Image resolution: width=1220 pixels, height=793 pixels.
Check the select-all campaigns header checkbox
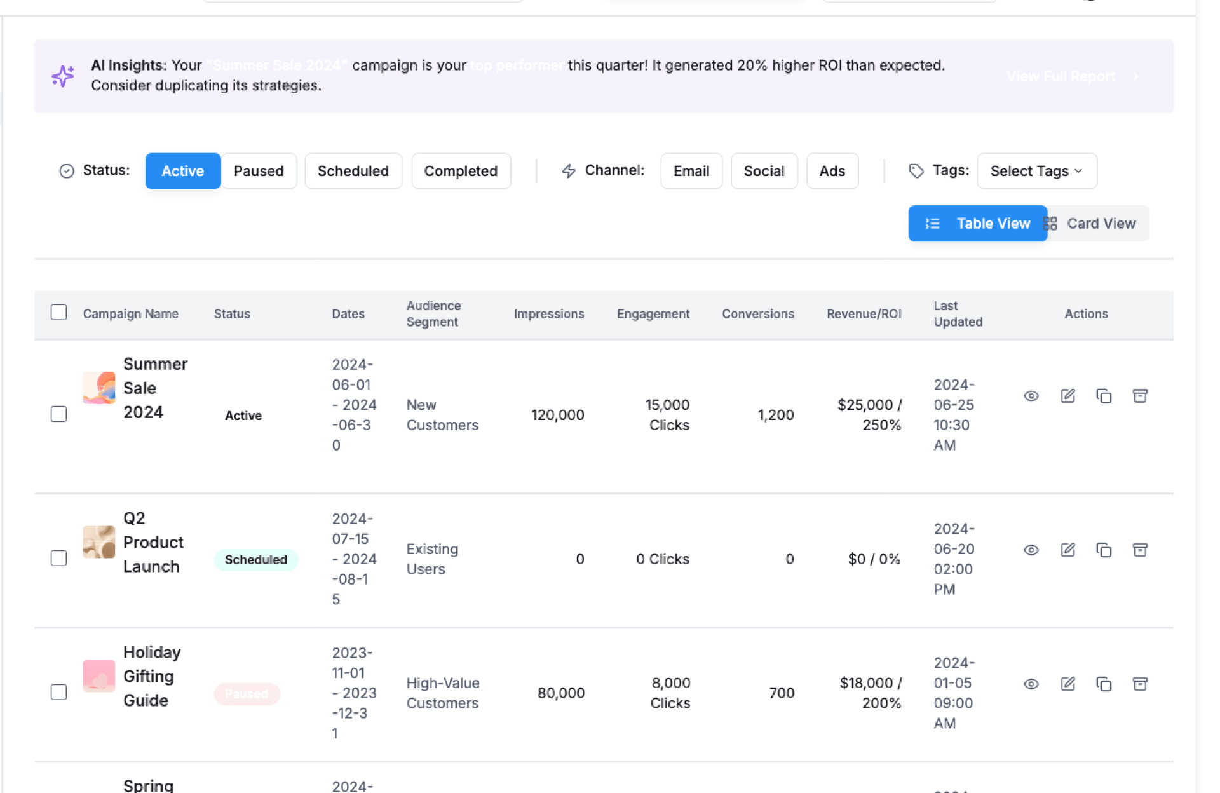point(58,313)
